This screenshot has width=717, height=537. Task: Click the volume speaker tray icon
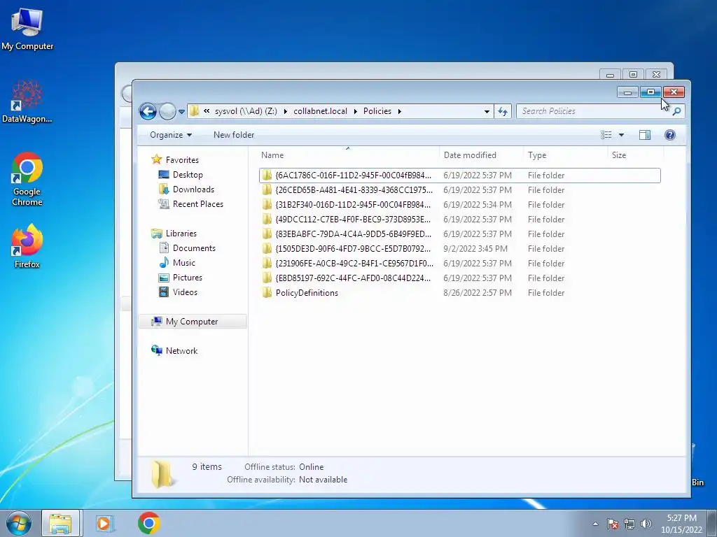[x=646, y=524]
